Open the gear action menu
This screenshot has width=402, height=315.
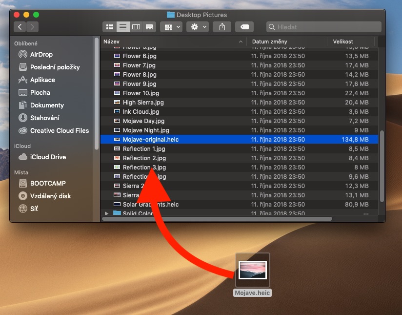point(198,27)
